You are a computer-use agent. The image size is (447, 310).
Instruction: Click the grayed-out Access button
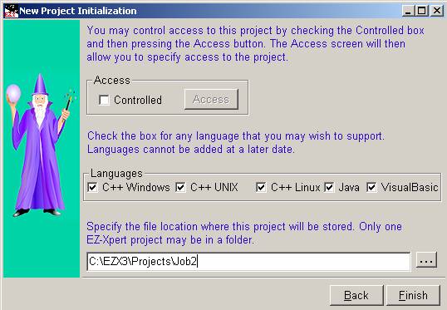coord(211,99)
